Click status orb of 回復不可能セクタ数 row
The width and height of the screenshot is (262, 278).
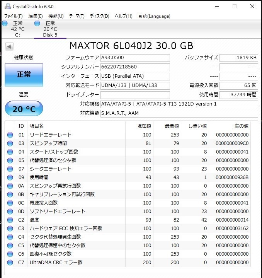tap(10, 254)
